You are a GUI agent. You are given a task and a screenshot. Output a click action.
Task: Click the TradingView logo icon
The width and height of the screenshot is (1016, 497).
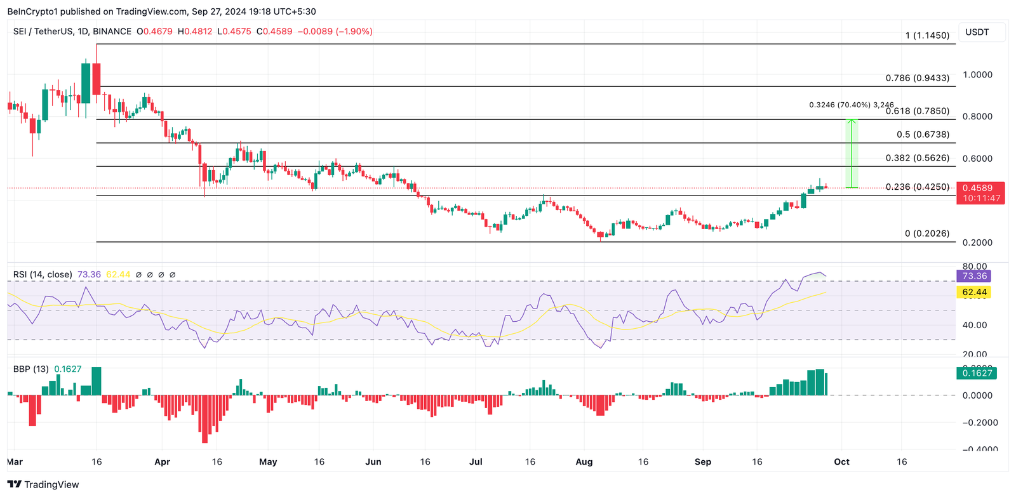point(14,484)
